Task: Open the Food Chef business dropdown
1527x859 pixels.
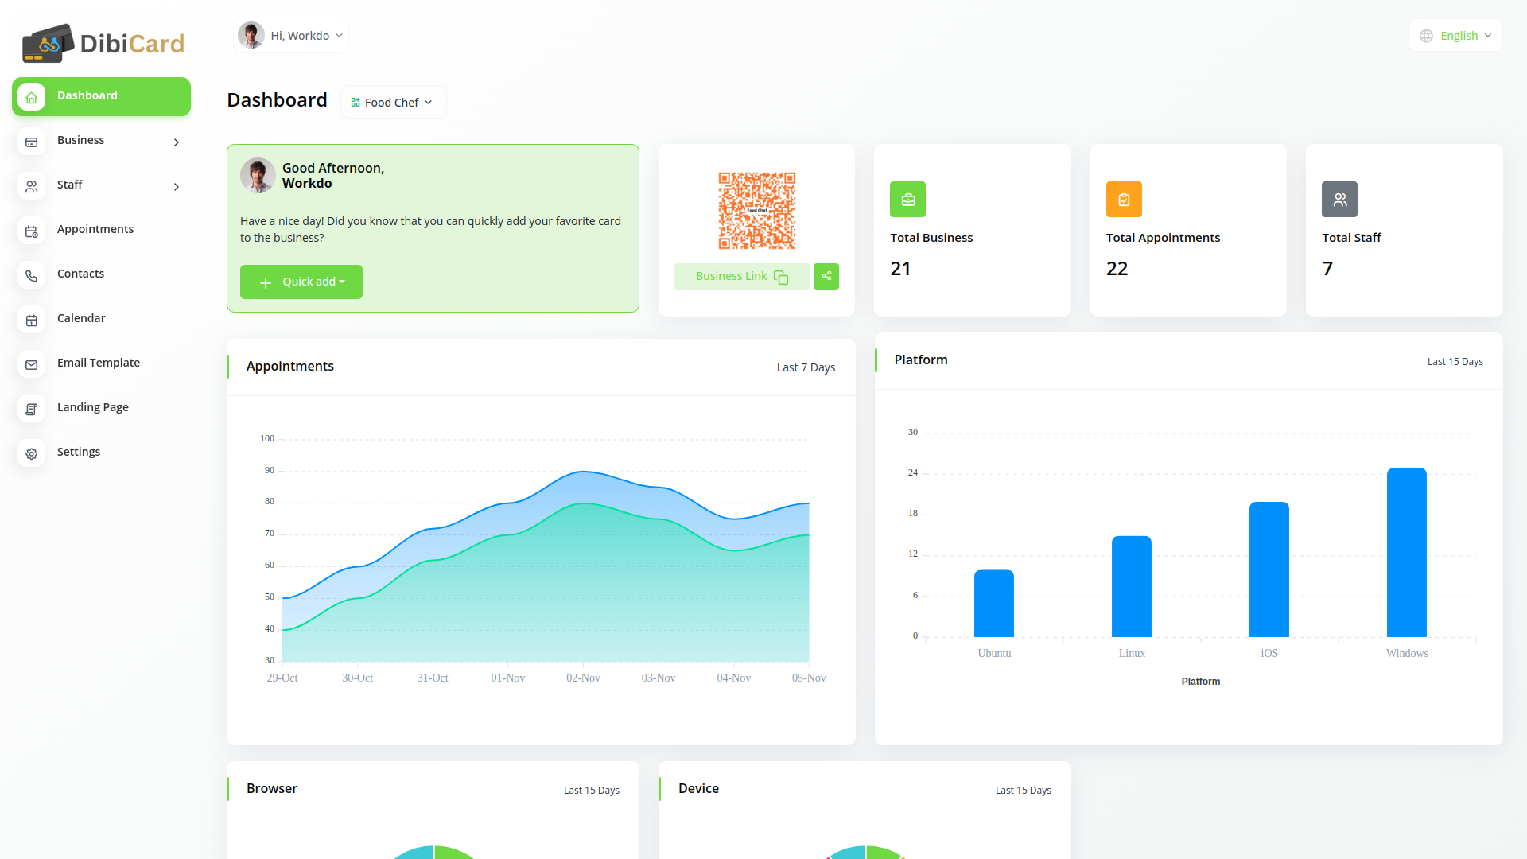Action: pos(393,103)
